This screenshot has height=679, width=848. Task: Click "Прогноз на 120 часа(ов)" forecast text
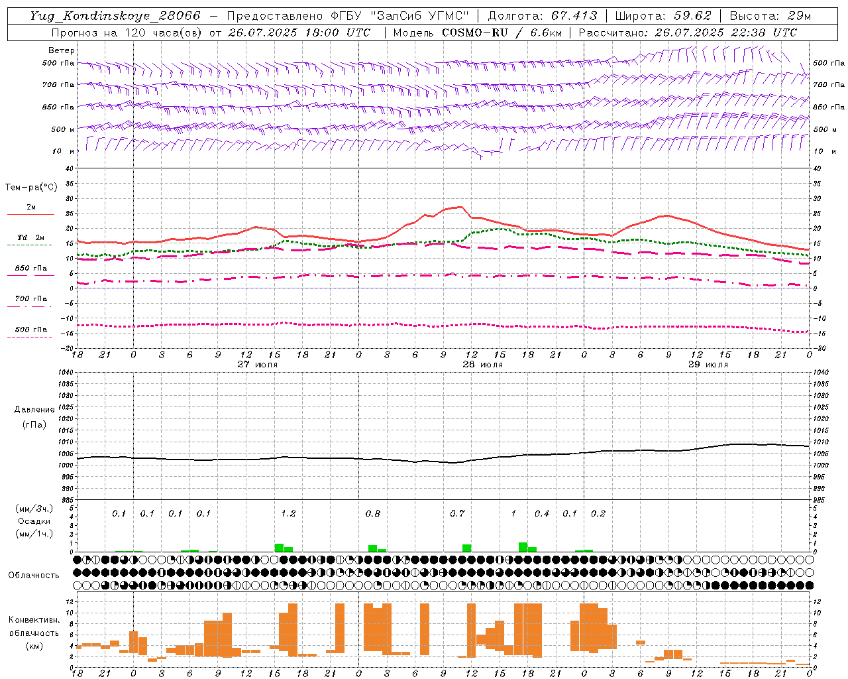tap(128, 32)
